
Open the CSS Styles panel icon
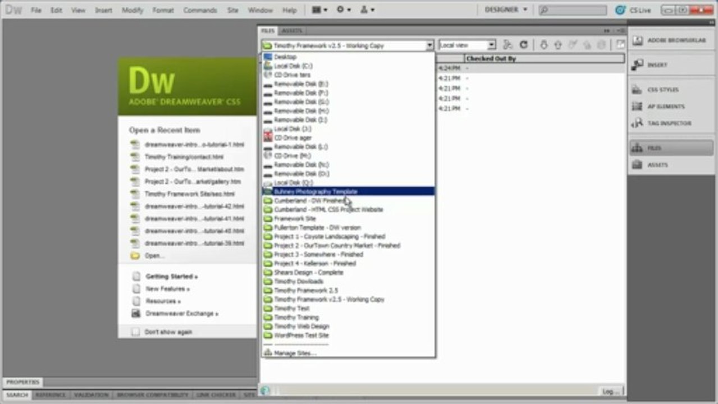[x=637, y=90]
